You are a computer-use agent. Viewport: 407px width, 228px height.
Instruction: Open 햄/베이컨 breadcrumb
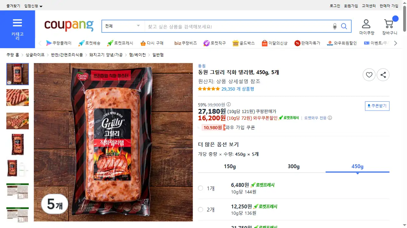coord(137,55)
